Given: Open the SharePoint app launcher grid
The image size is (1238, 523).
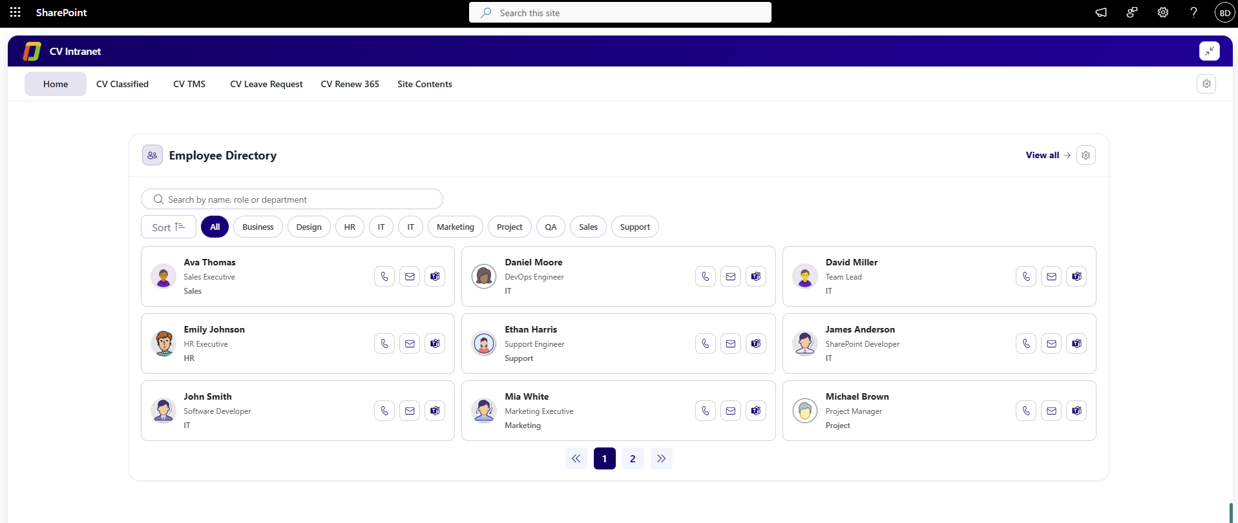Looking at the screenshot, I should tap(16, 12).
